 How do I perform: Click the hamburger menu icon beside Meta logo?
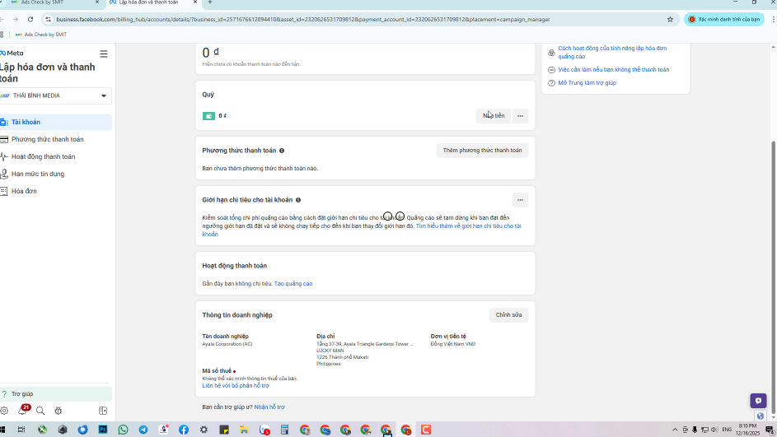tap(104, 53)
